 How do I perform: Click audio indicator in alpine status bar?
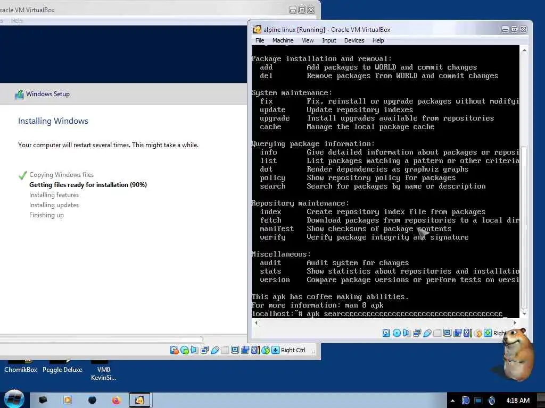coord(406,333)
